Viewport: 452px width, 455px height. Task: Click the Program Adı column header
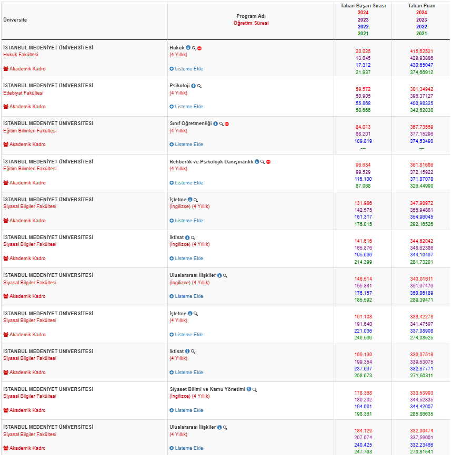click(x=251, y=16)
